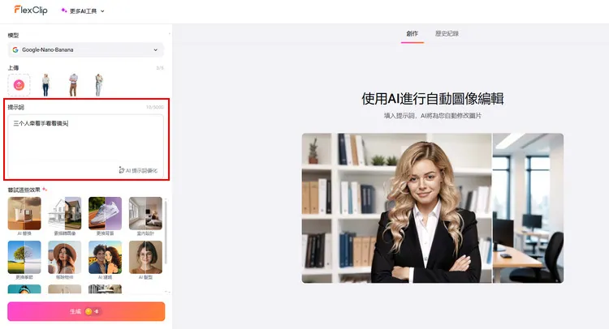The width and height of the screenshot is (609, 329).
Task: Choose the sketch-to-image house effect
Action: click(65, 215)
